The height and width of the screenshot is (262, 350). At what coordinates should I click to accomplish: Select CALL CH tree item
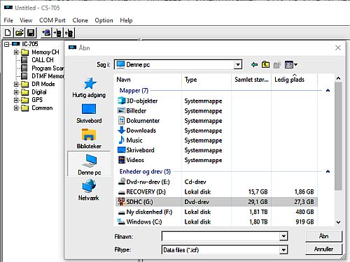point(43,60)
